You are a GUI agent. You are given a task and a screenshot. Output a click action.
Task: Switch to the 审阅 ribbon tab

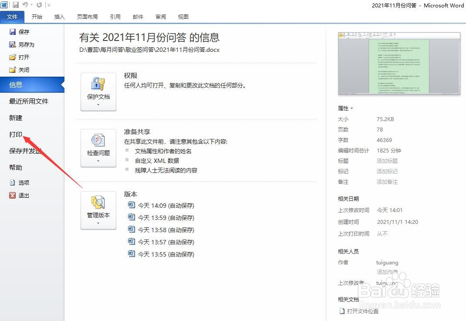click(160, 17)
